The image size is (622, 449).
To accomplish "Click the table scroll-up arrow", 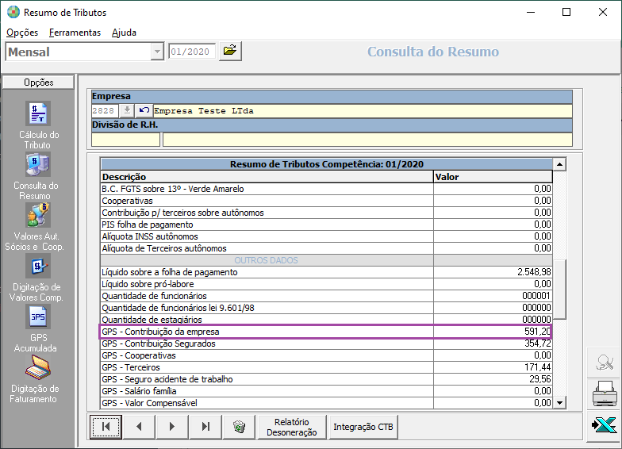I will (559, 164).
